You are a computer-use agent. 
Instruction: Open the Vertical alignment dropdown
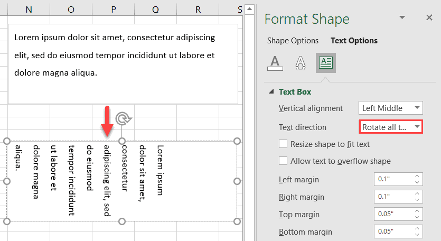point(391,108)
